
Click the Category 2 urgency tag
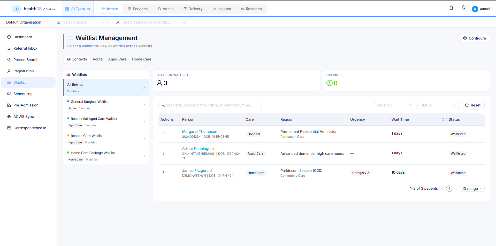coord(361,173)
